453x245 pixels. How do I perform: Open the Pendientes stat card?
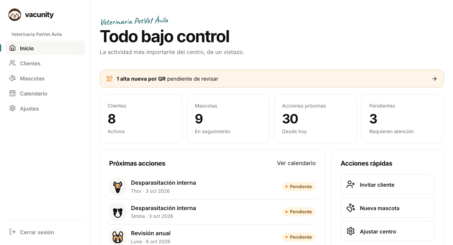402,119
